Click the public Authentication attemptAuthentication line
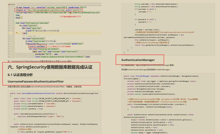 (56, 124)
